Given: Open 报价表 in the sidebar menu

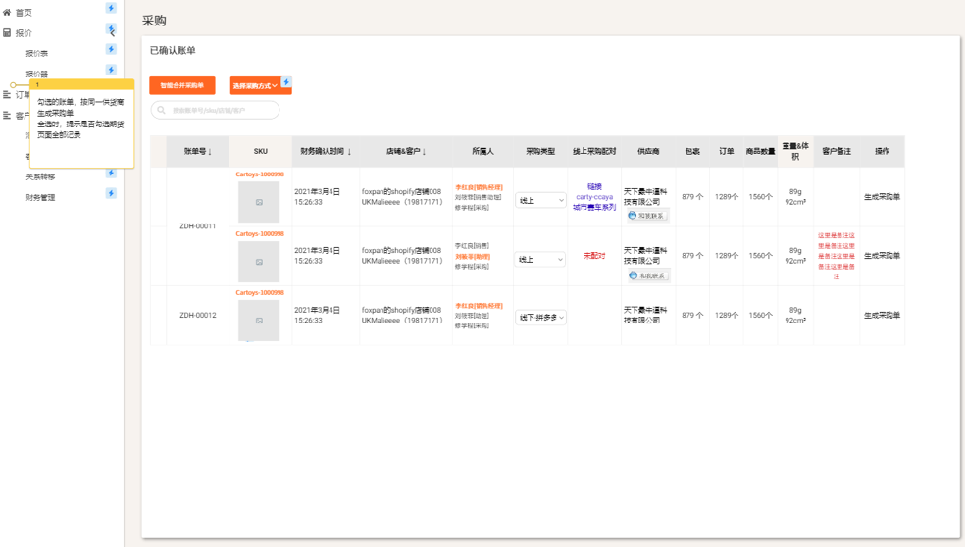Looking at the screenshot, I should click(37, 54).
